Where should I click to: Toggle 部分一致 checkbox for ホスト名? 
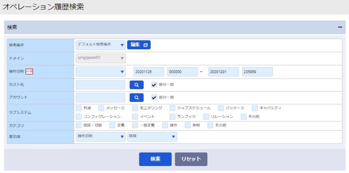pos(154,85)
